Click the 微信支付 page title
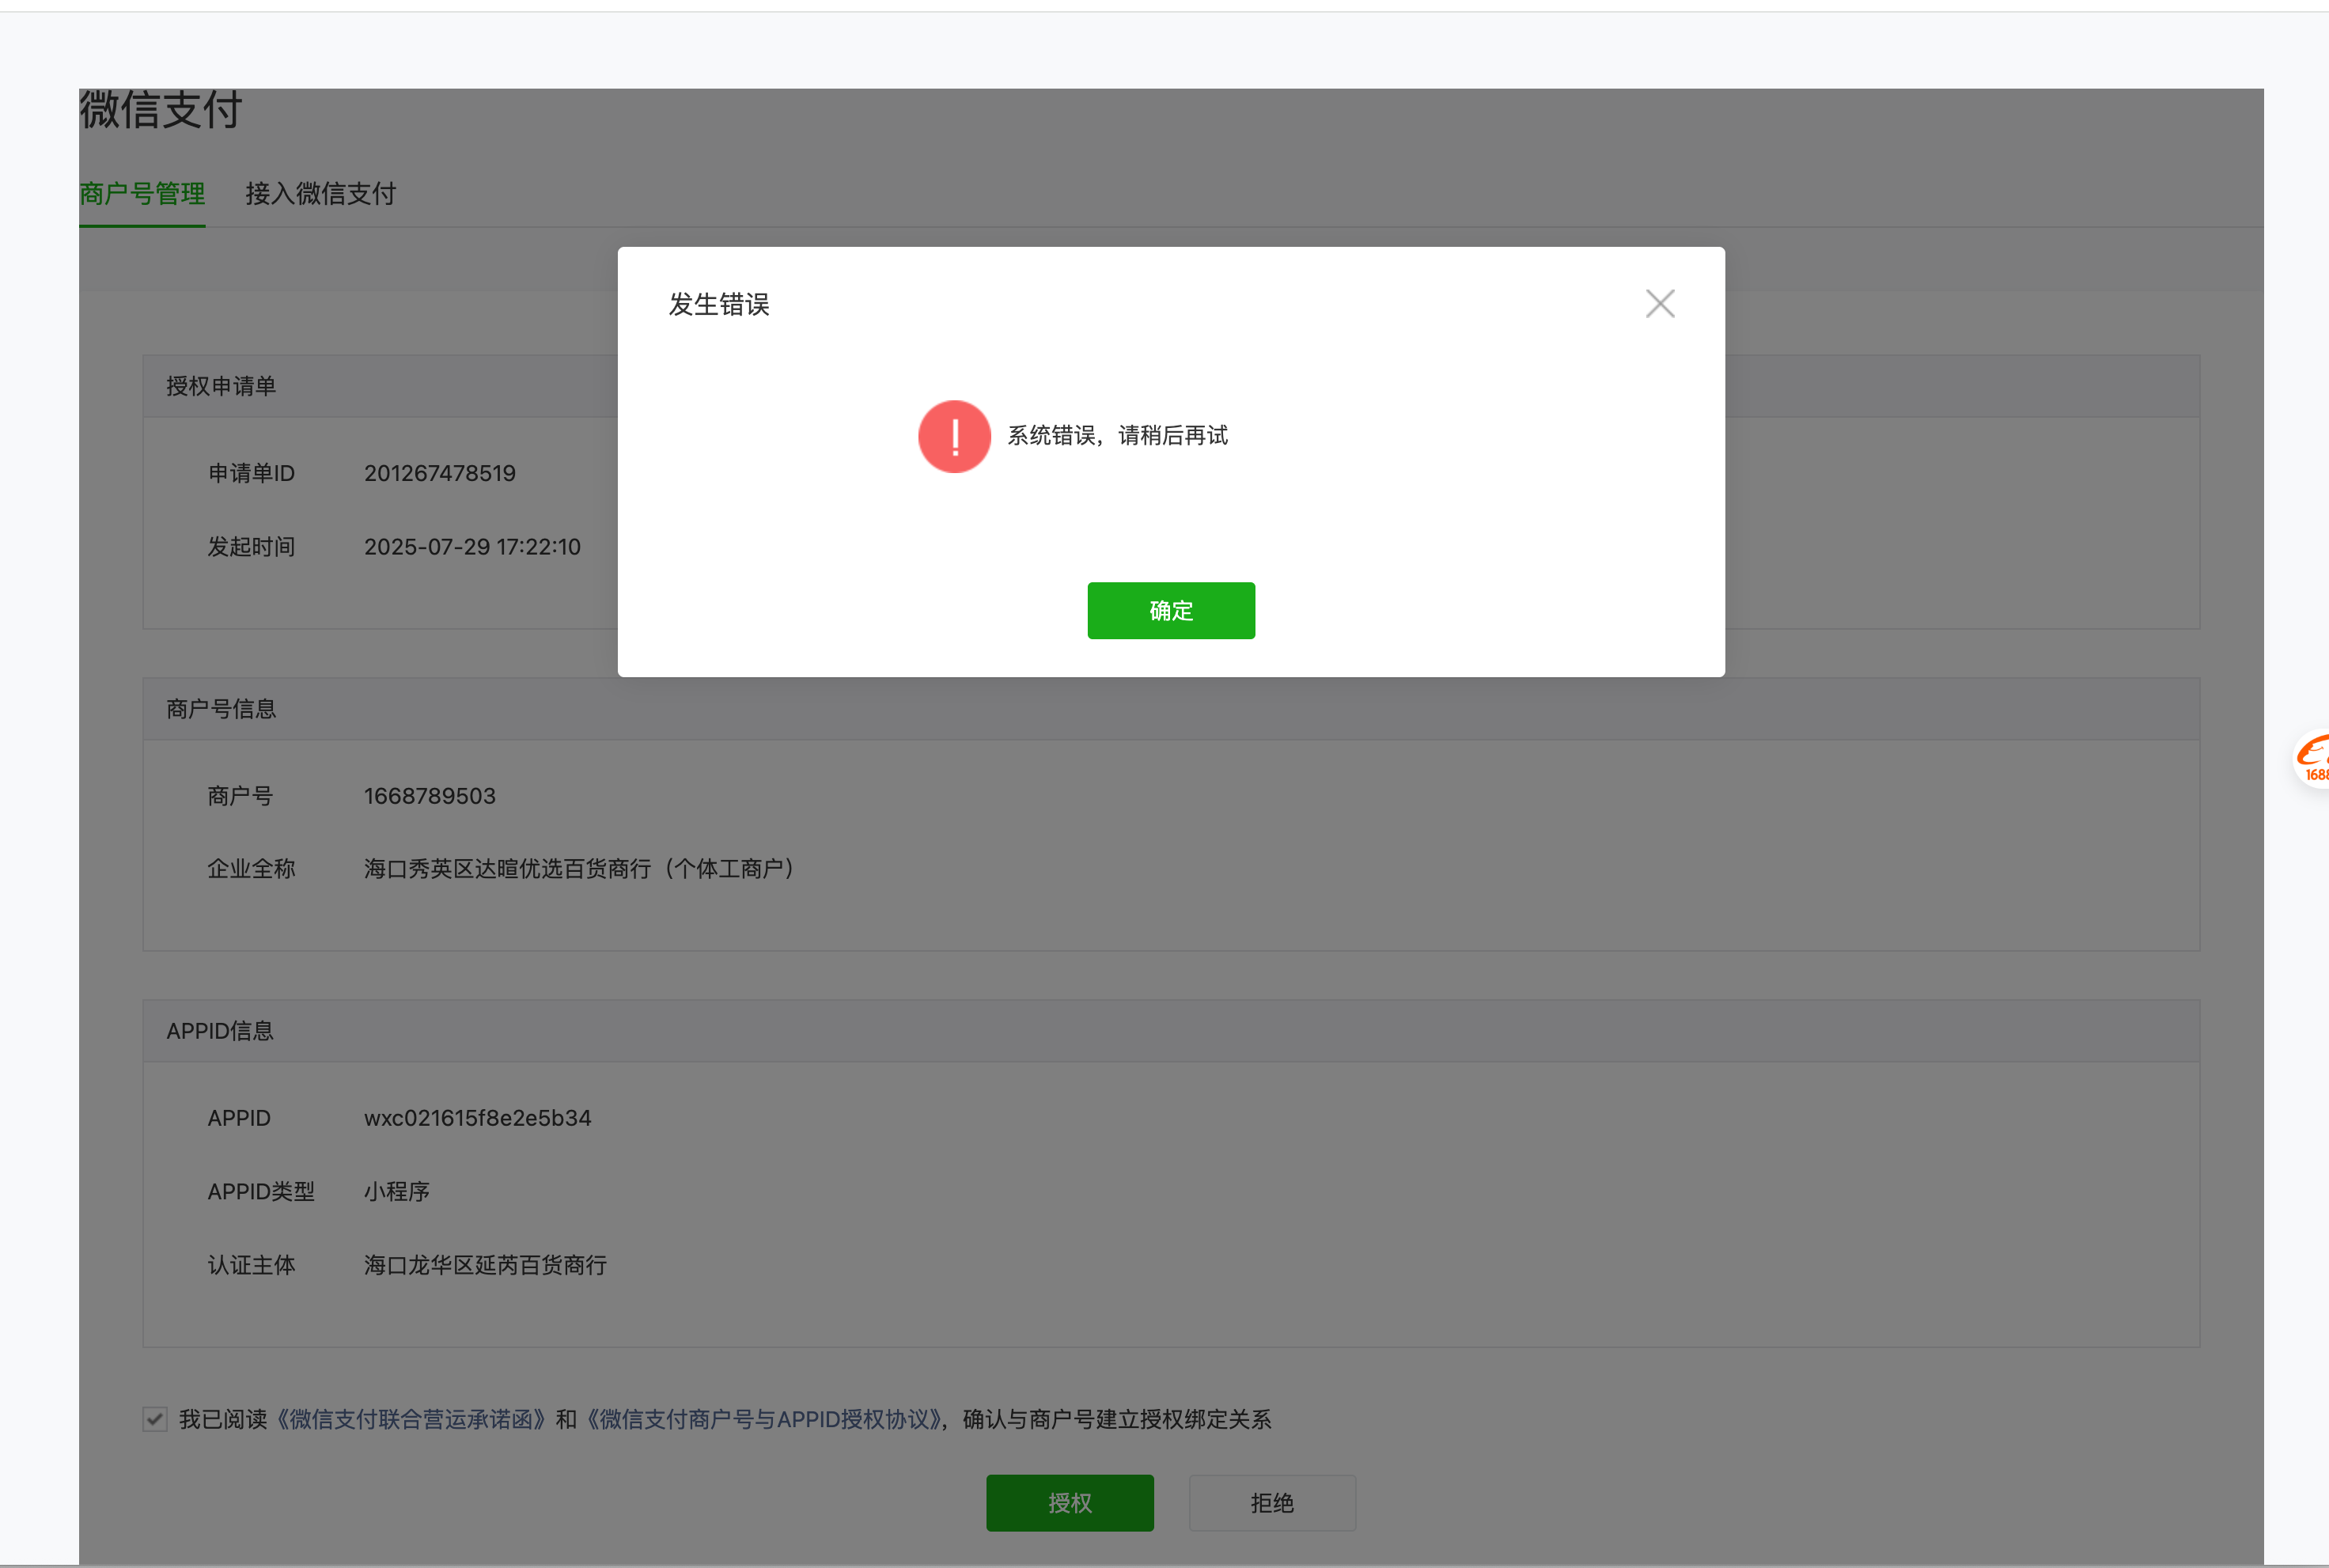 (x=160, y=111)
